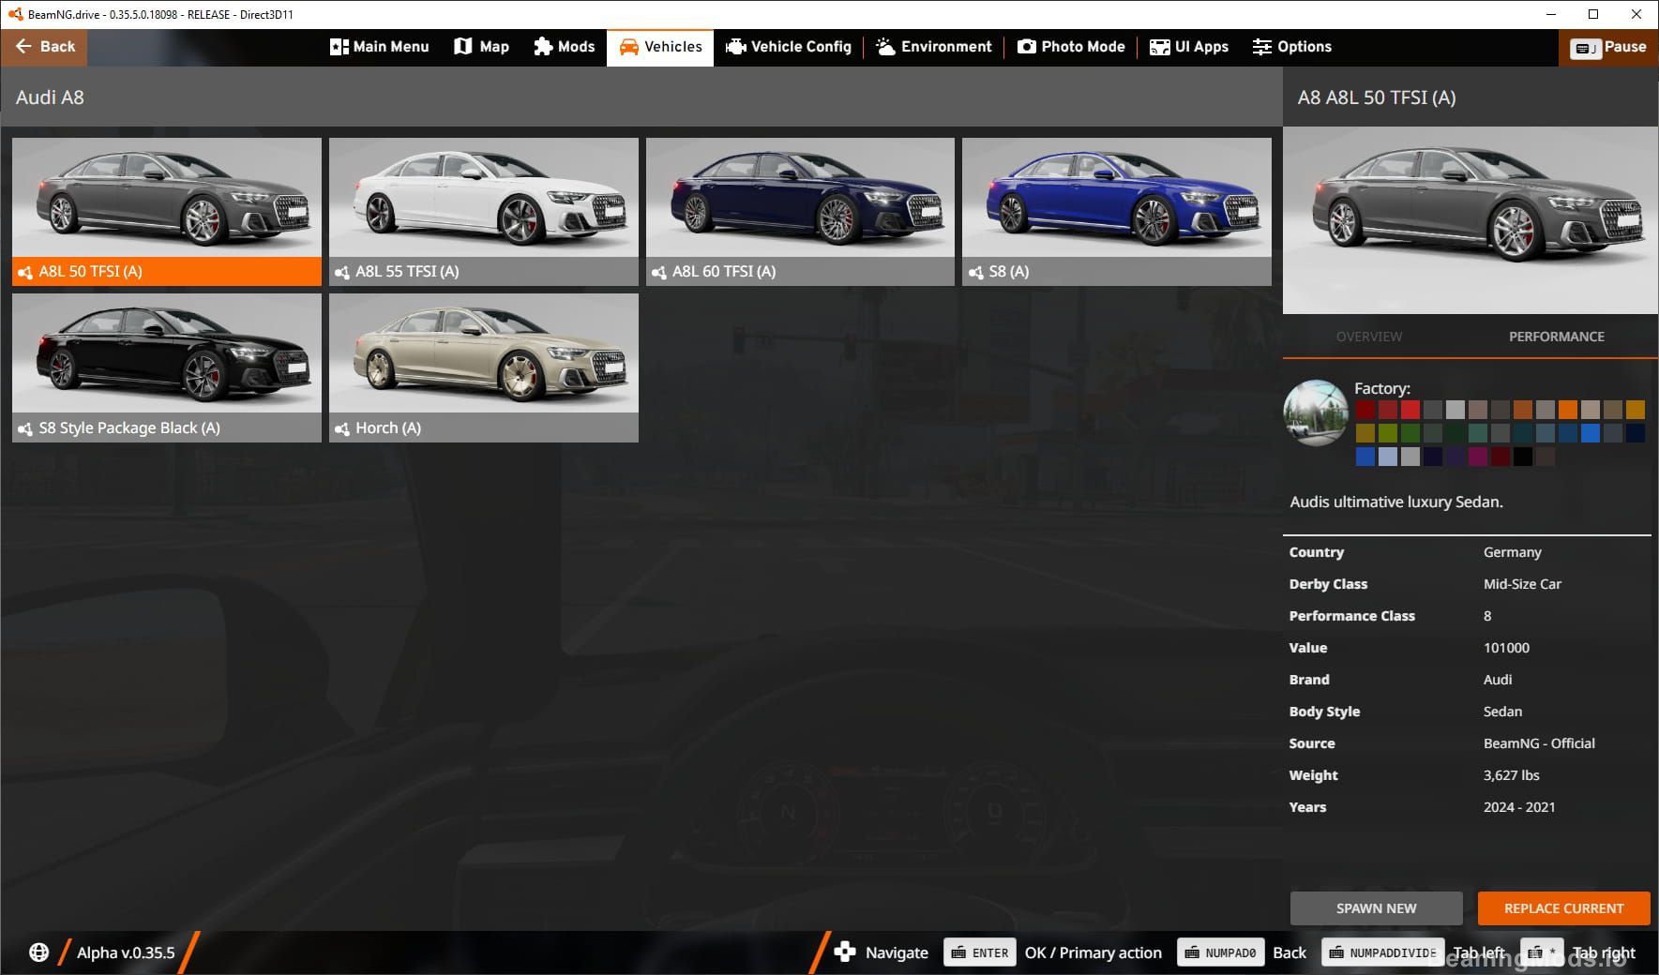Click the 'Audis ultimative luxury Sedan.' description
1659x975 pixels.
(1396, 502)
